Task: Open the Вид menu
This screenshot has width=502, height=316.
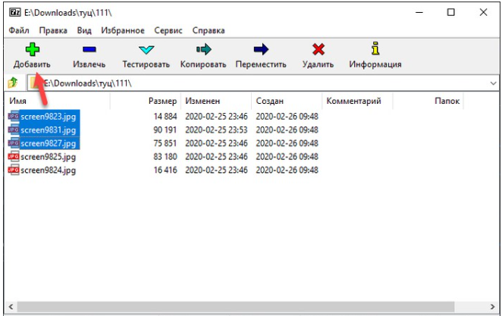Action: point(84,30)
